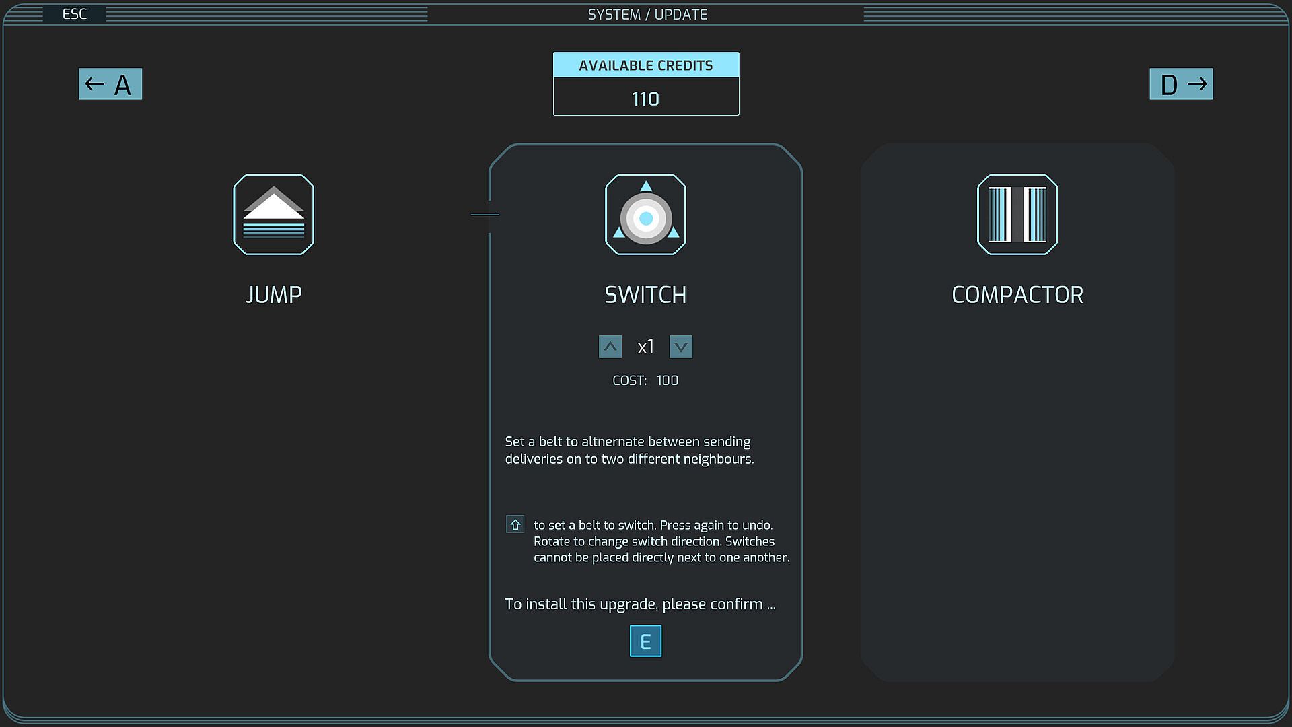Go to next upgrade with D arrow
1292x727 pixels.
pyautogui.click(x=1181, y=84)
